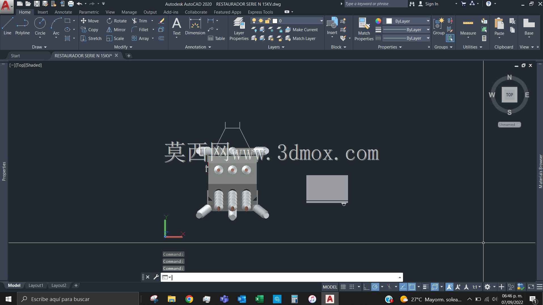The image size is (543, 305).
Task: Customize command line with wrench icon
Action: [156, 277]
